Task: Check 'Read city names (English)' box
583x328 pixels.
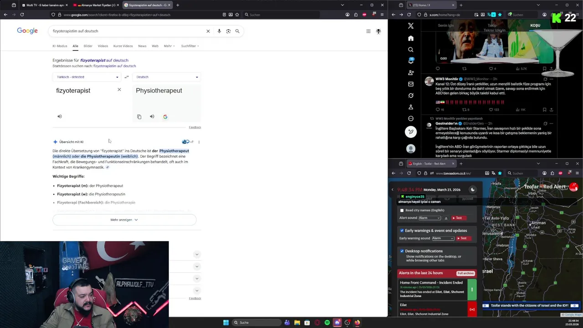Action: (x=402, y=210)
